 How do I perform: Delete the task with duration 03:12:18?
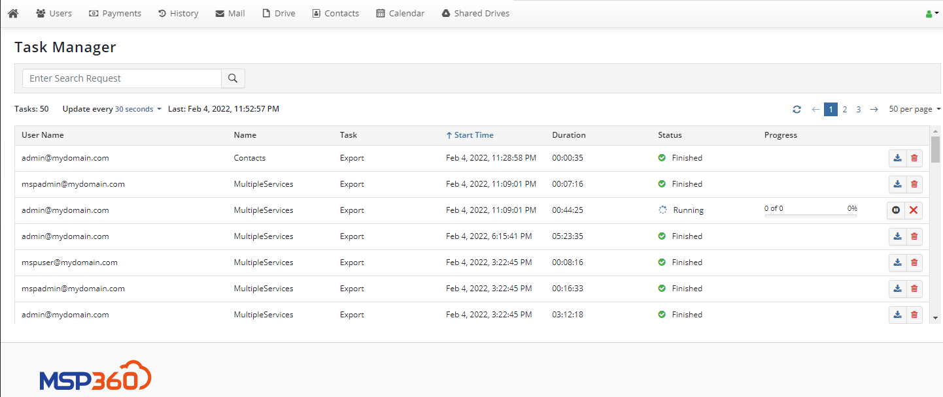coord(914,315)
